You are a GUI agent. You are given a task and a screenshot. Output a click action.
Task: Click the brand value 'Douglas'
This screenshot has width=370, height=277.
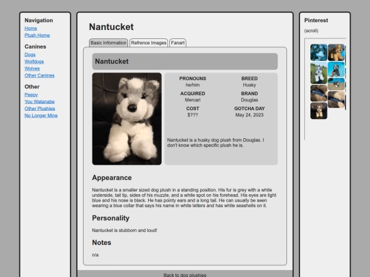tap(249, 100)
